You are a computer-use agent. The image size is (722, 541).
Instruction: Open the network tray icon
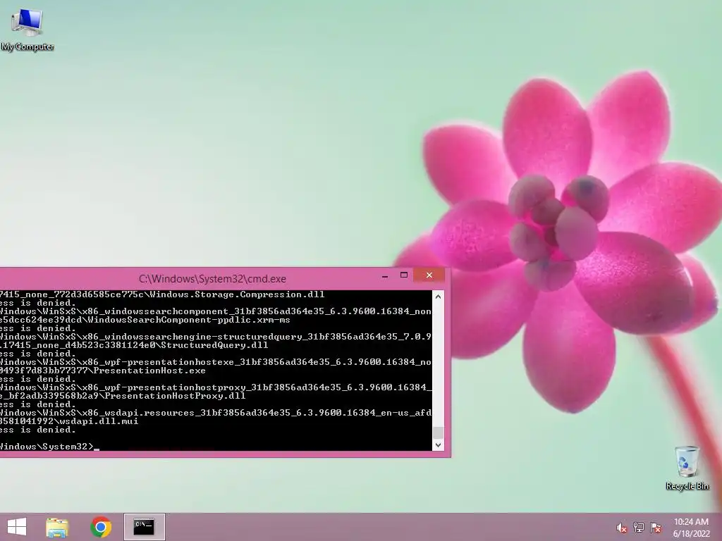pyautogui.click(x=639, y=528)
